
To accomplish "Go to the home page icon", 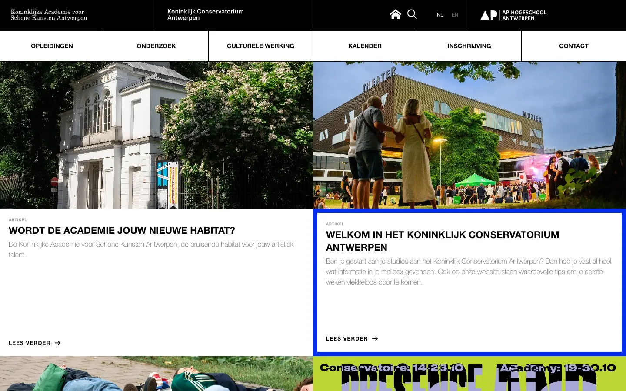I will tap(395, 15).
